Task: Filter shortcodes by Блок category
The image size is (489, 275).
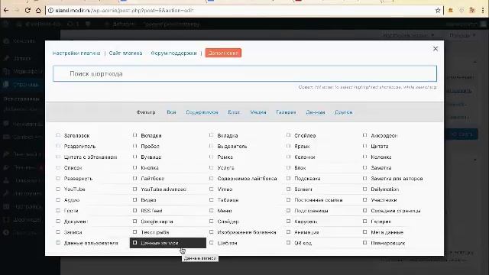Action: tap(234, 112)
